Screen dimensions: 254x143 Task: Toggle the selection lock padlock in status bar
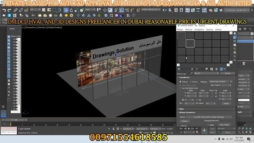tap(114, 129)
